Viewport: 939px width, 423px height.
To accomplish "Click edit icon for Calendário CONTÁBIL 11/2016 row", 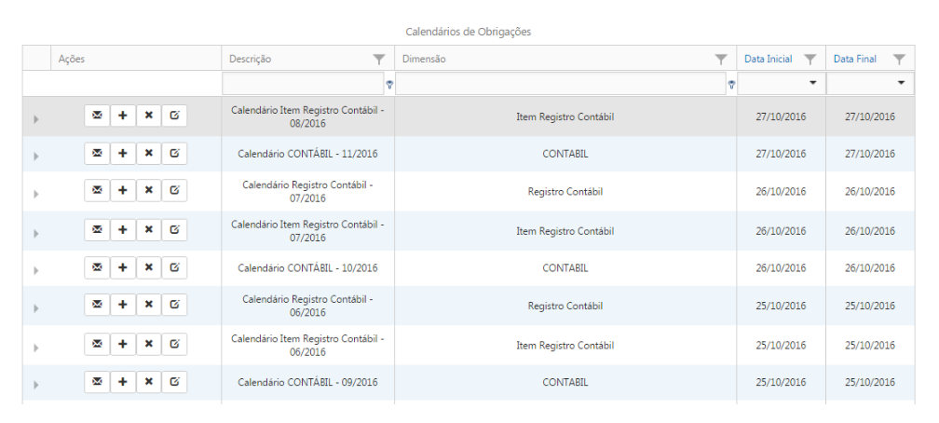I will tap(174, 154).
